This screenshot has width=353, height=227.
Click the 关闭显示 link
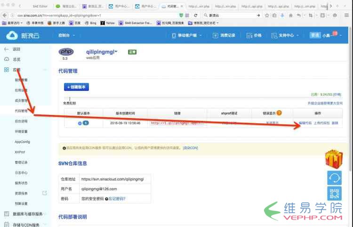pyautogui.click(x=272, y=123)
